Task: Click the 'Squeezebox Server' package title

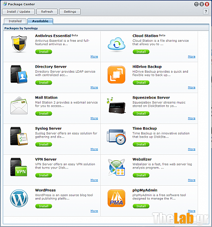Action: point(151,98)
